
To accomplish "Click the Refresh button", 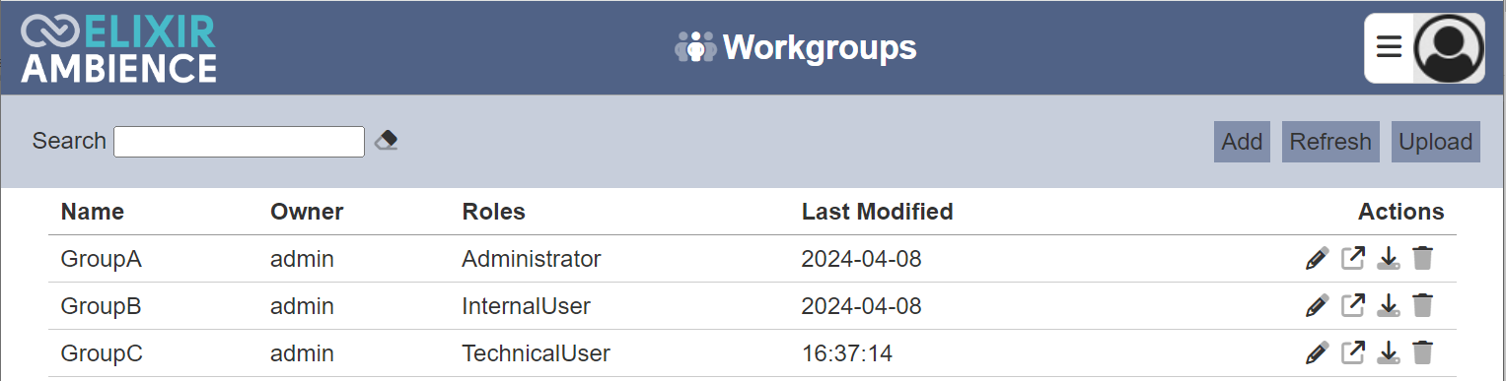I will 1330,142.
